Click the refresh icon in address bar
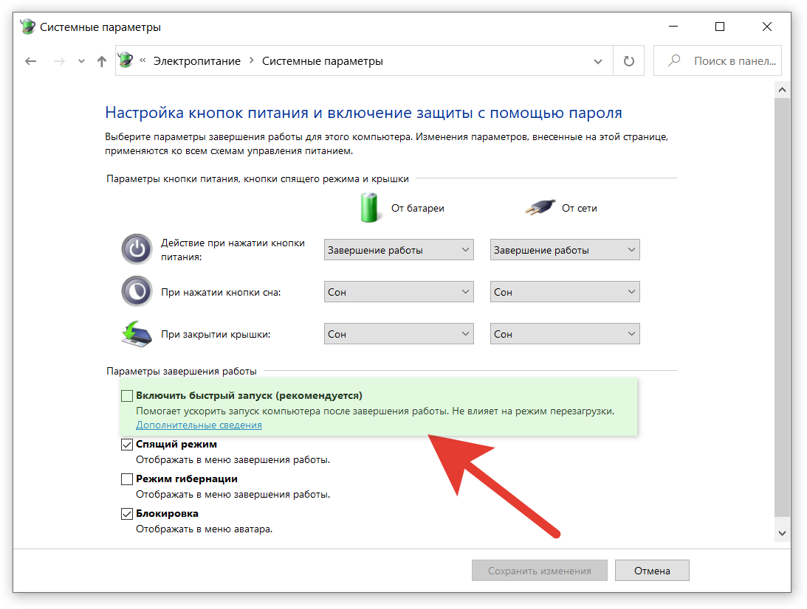This screenshot has width=807, height=609. click(x=628, y=62)
